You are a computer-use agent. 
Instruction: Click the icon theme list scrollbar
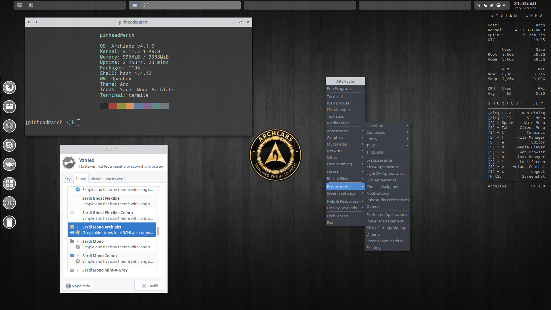tap(158, 231)
